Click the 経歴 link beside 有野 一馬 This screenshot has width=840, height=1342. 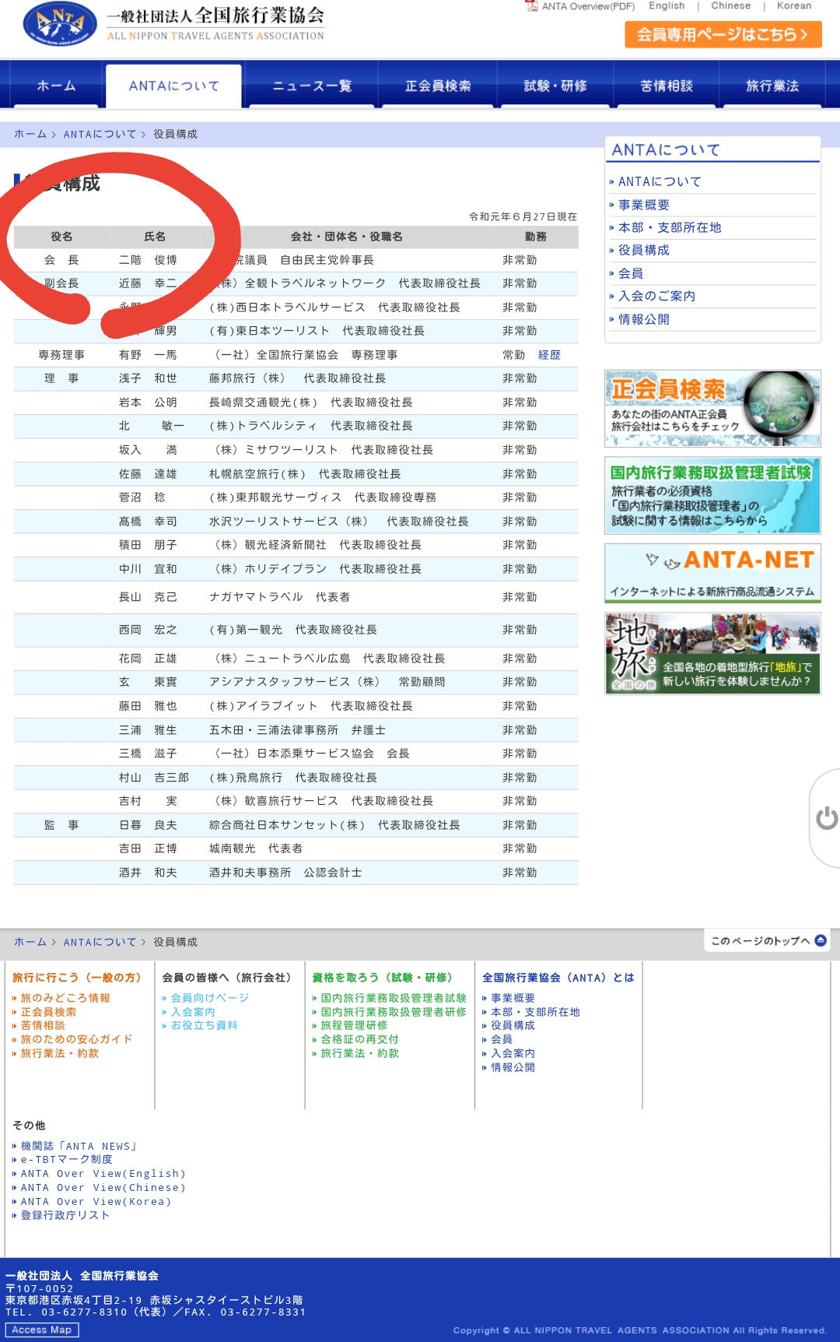pos(549,355)
